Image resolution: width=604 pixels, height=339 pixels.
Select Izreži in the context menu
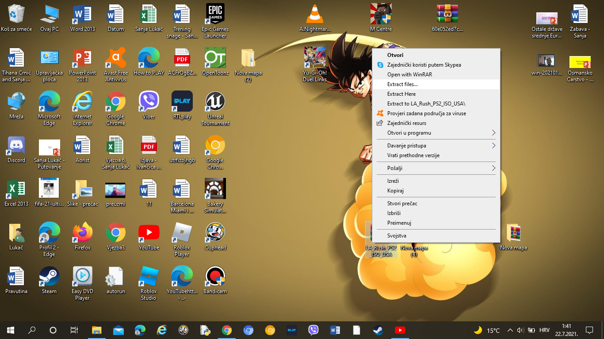pyautogui.click(x=436, y=181)
